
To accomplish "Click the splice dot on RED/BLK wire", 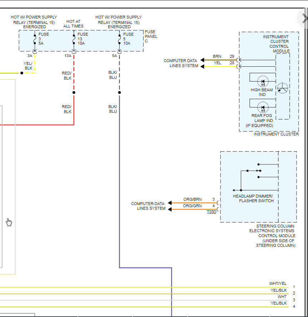I will pyautogui.click(x=74, y=93).
